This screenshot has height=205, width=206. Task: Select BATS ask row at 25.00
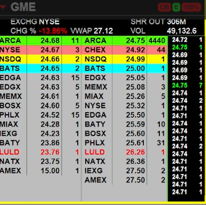click(125, 68)
